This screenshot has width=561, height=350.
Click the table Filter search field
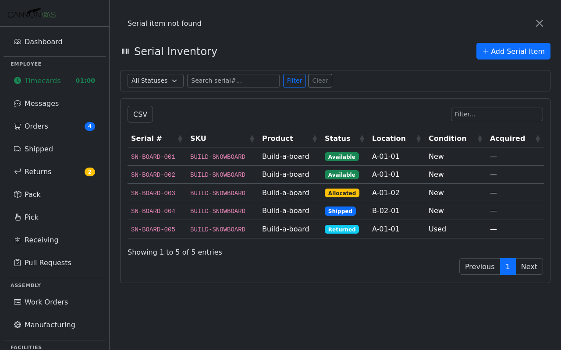coord(497,114)
